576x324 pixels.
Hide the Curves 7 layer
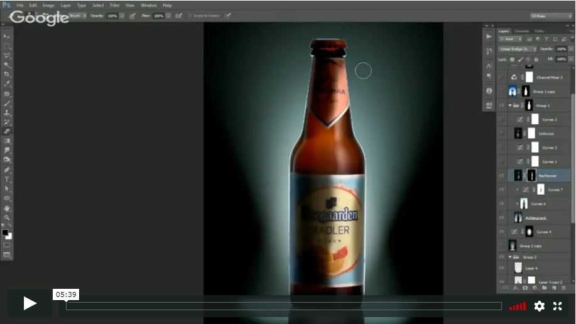coord(502,190)
